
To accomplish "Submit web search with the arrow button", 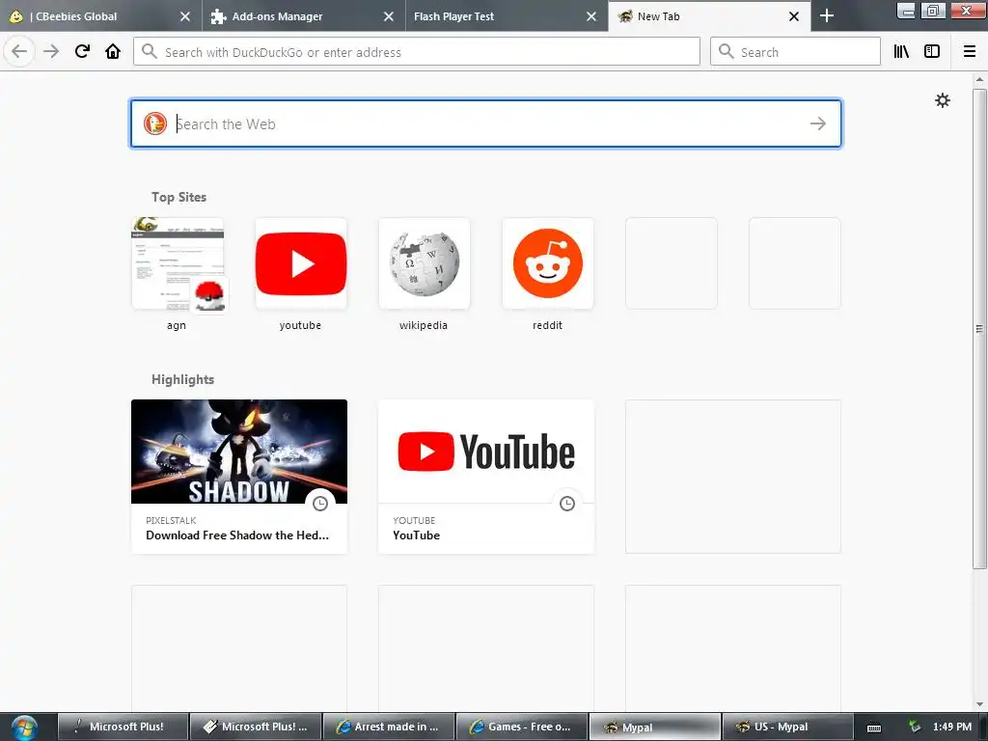I will (818, 123).
